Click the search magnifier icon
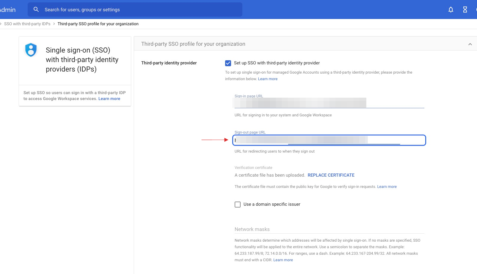 pos(36,9)
